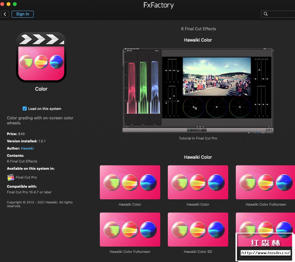Click the FxFactory window title
295x262 pixels.
click(x=158, y=5)
